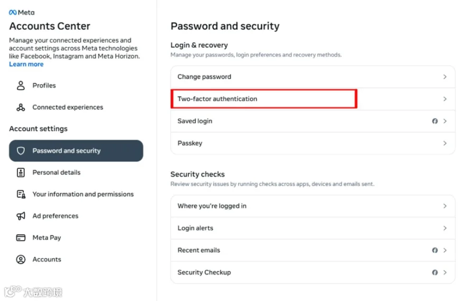This screenshot has width=475, height=301.
Task: Click the Personal details ID card icon
Action: (x=21, y=172)
